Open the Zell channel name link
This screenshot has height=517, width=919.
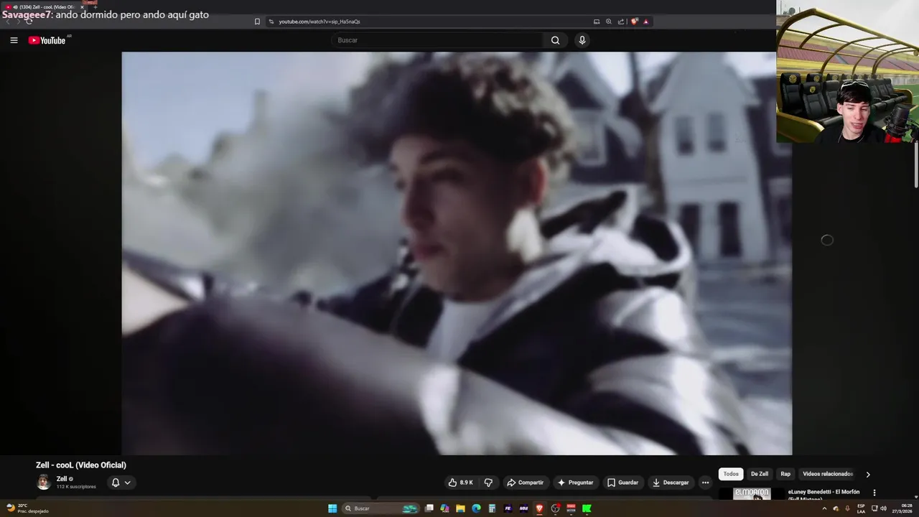[x=62, y=479]
